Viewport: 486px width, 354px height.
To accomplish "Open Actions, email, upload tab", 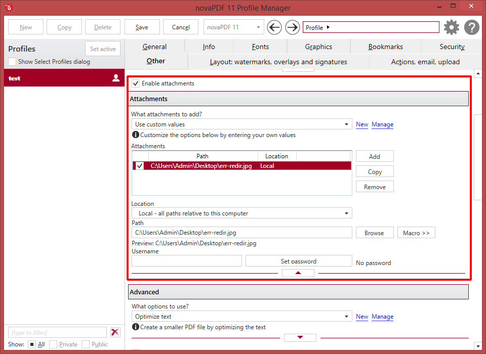I will click(x=425, y=62).
